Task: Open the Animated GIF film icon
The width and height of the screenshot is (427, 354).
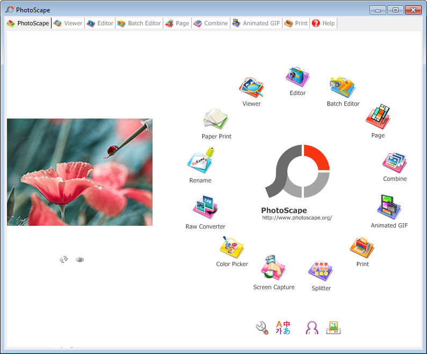Action: point(389,207)
